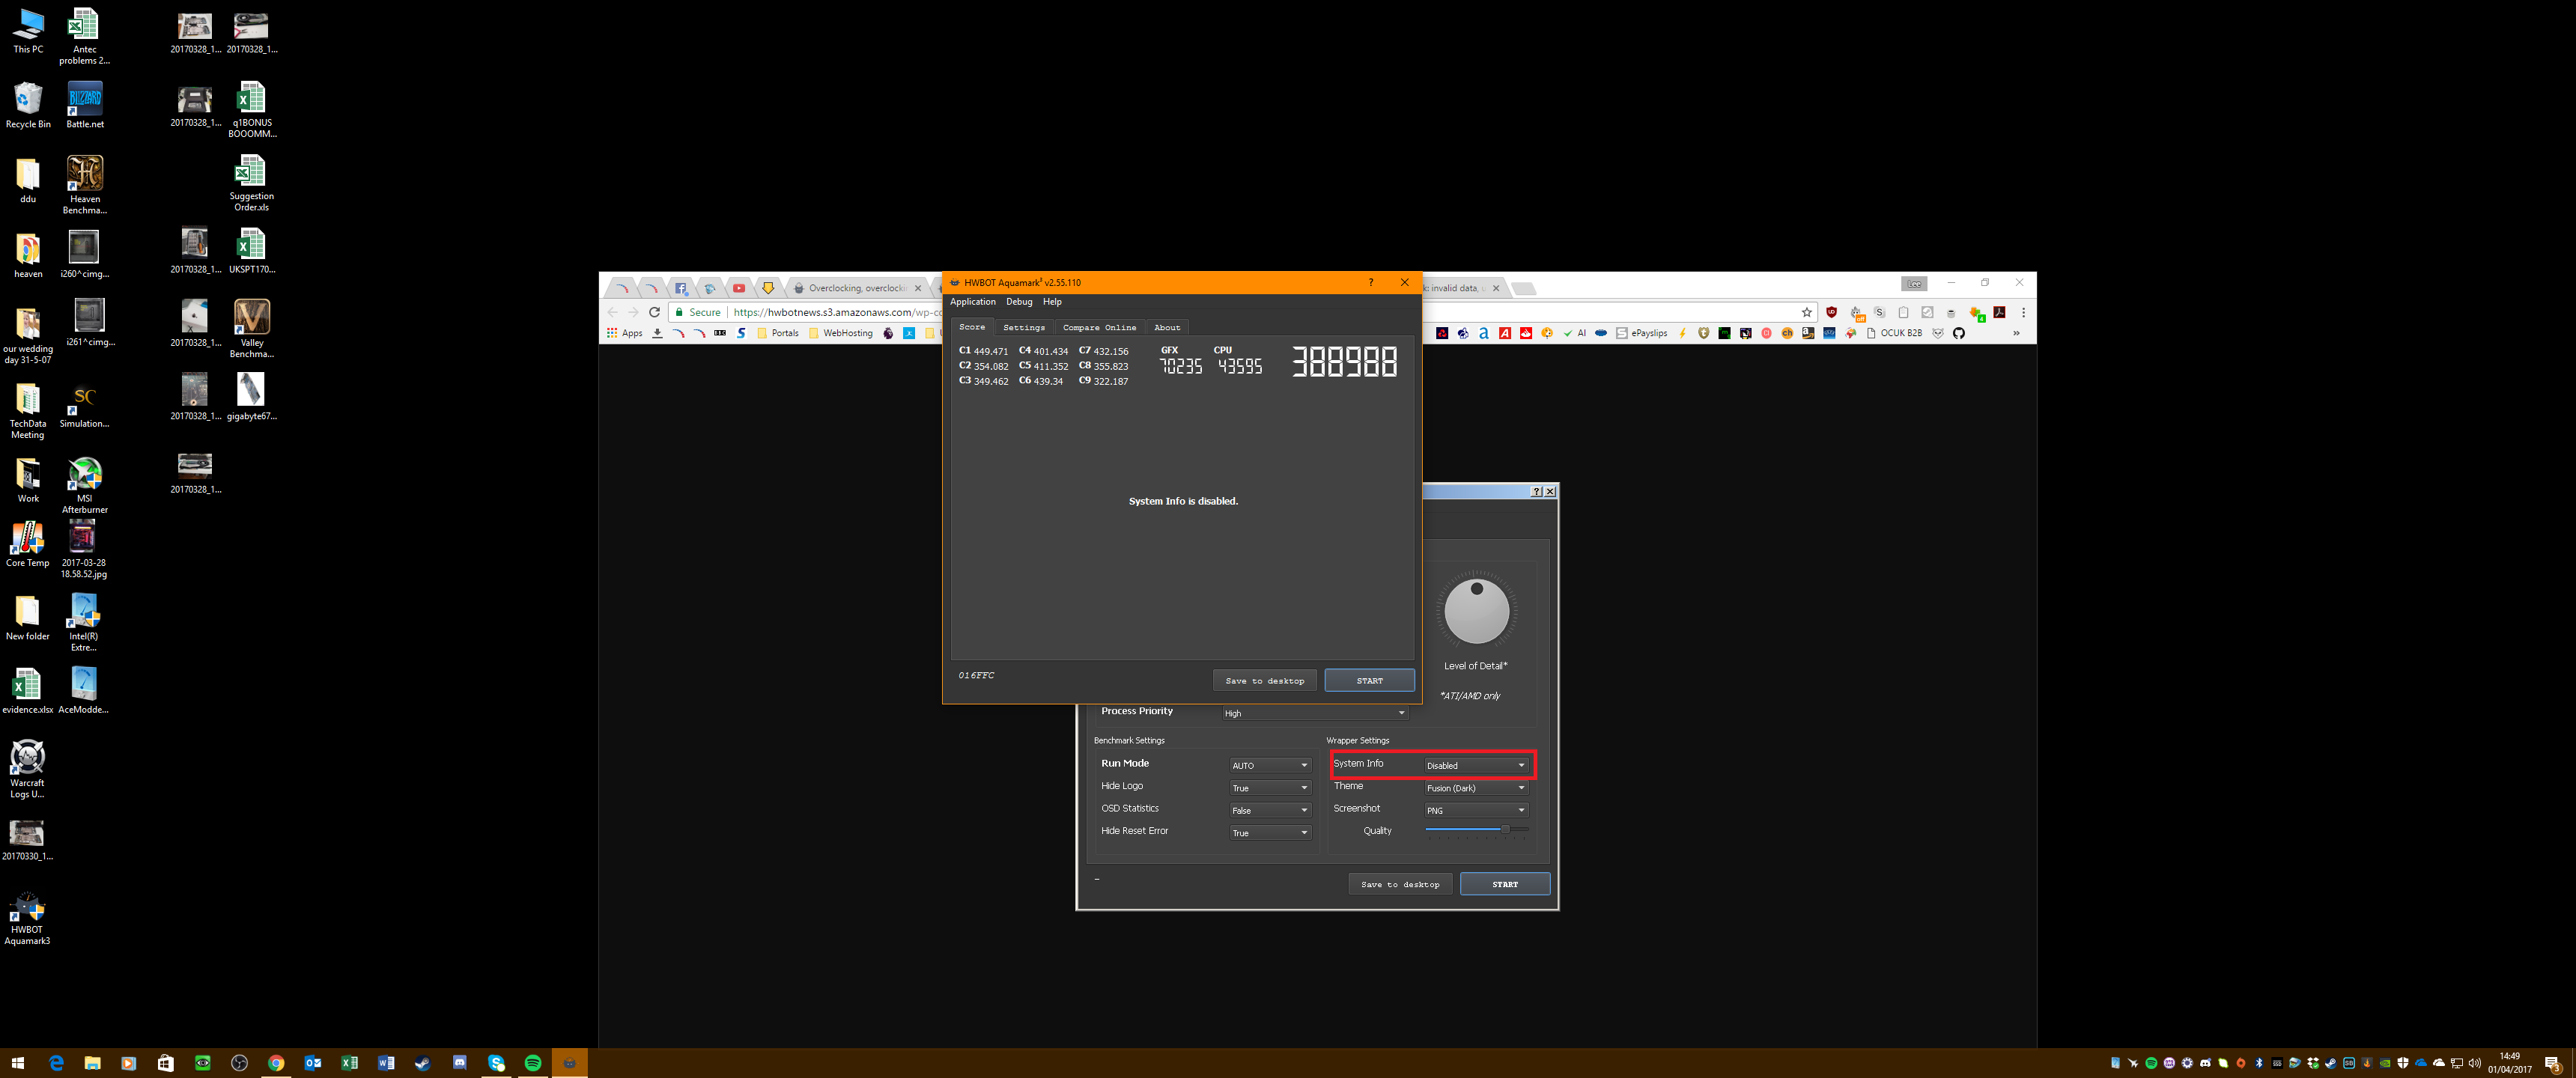The width and height of the screenshot is (2576, 1078).
Task: Switch to Settings tab in Aquamark
Action: 1024,327
